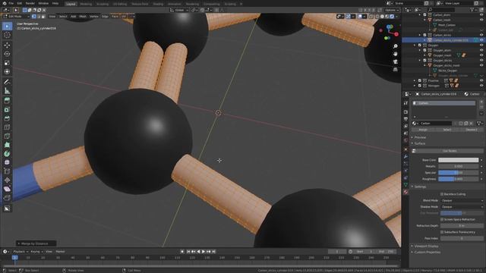Open the Blend Mode dropdown
This screenshot has width=486, height=273.
coord(462,200)
